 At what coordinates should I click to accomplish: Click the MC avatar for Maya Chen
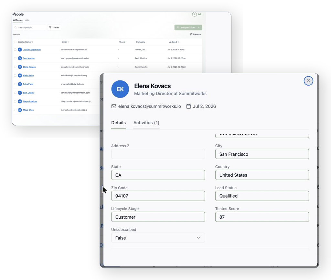tap(20, 110)
